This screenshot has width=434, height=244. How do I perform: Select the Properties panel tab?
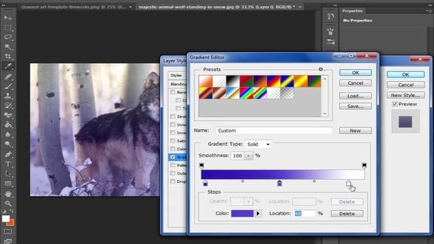353,11
